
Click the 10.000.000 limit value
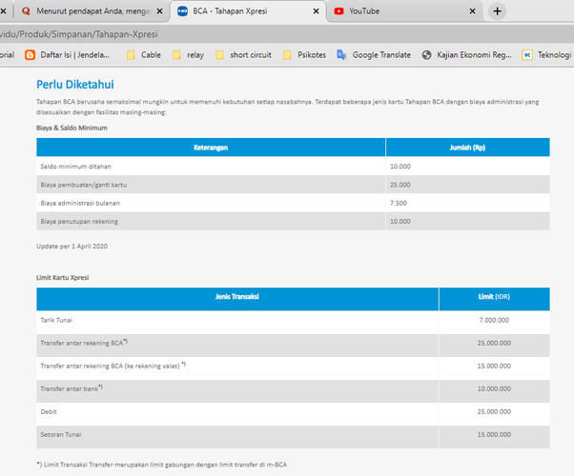[x=494, y=389]
